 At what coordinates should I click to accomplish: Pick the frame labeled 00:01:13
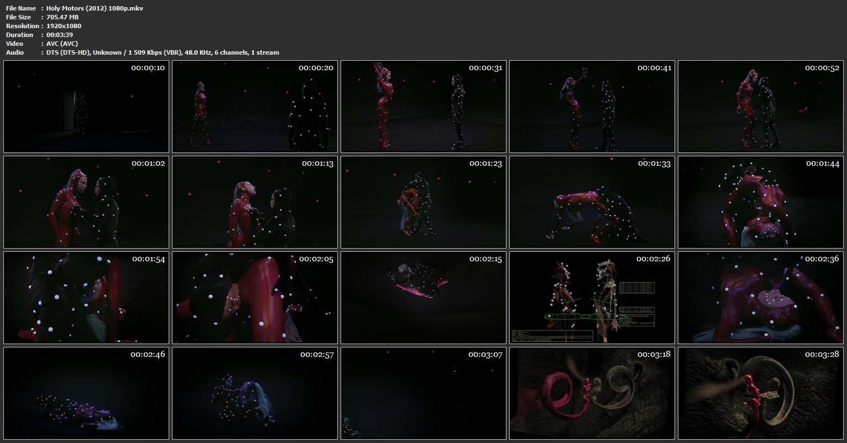tap(255, 202)
